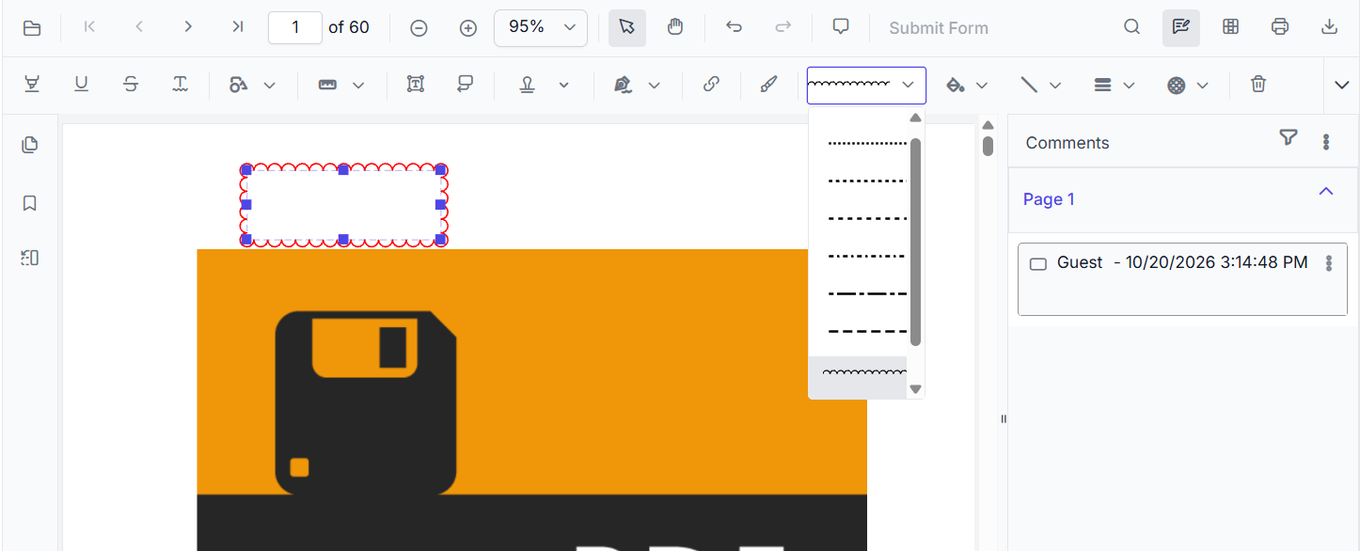This screenshot has width=1360, height=551.
Task: Expand the toolbar overflow chevron
Action: tap(1342, 85)
